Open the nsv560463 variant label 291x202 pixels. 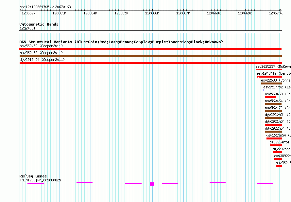[278, 94]
